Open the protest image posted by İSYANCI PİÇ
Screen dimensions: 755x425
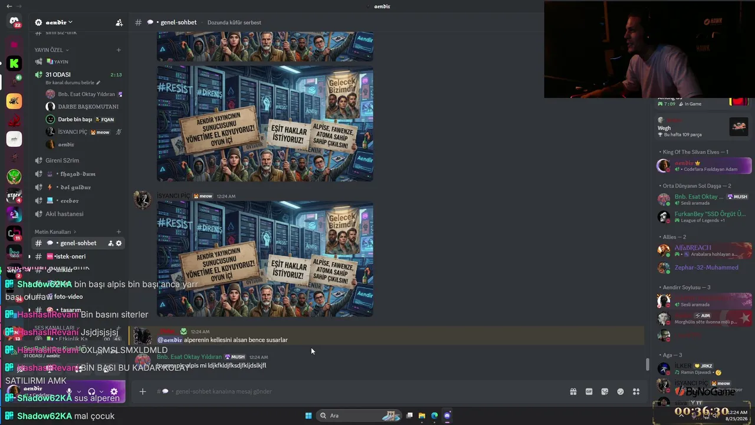click(x=265, y=259)
